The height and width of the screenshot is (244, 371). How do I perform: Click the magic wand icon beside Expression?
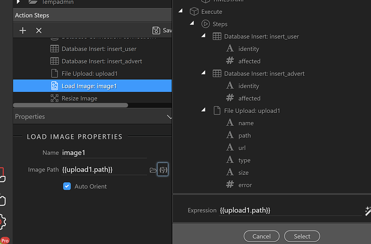(x=367, y=210)
